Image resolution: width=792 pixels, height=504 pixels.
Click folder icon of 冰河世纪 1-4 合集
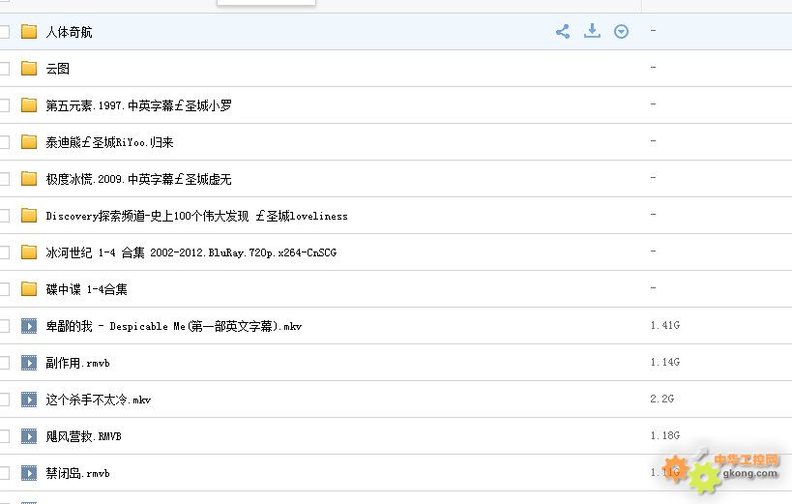29,252
